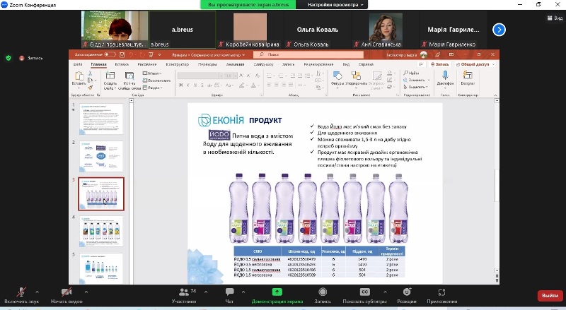
Task: Click the Format Painter brush icon
Action: [91, 88]
